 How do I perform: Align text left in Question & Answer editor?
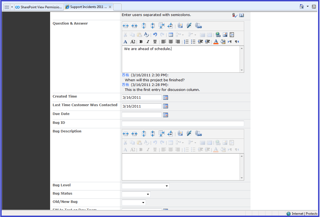[164, 42]
